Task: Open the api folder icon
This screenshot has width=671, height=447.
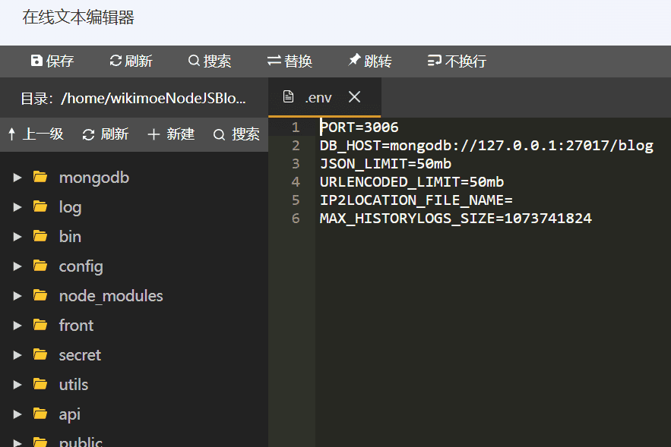Action: (40, 414)
